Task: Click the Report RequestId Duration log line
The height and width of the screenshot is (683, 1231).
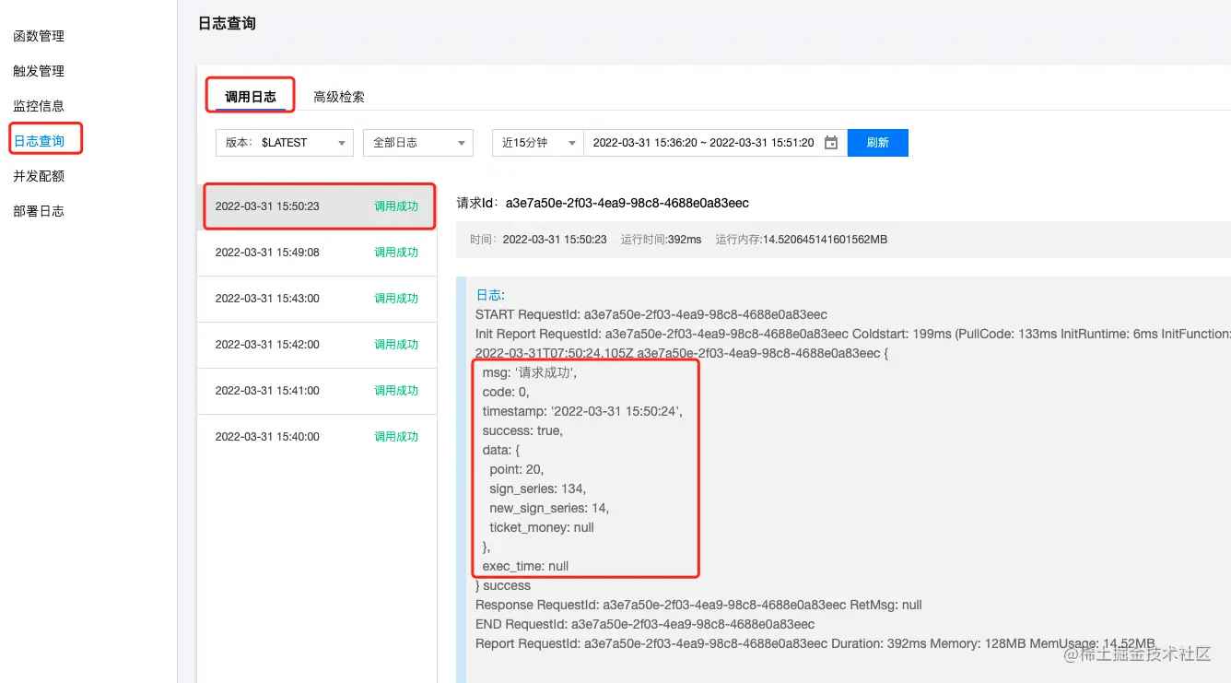Action: (815, 643)
